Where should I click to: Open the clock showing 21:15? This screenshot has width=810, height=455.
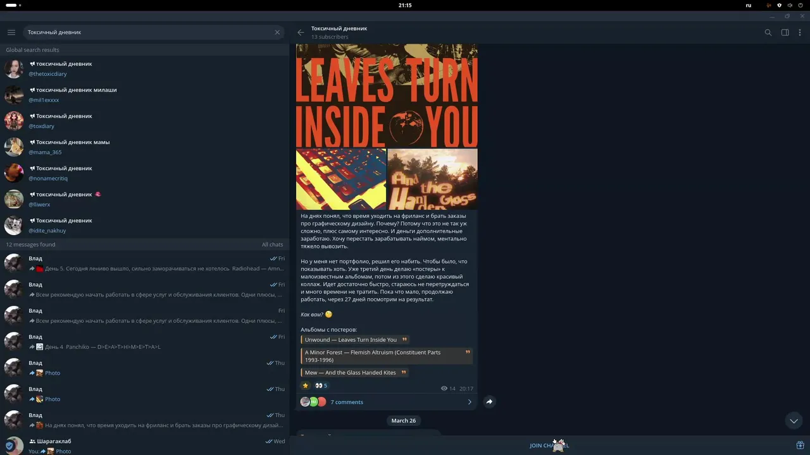click(405, 5)
